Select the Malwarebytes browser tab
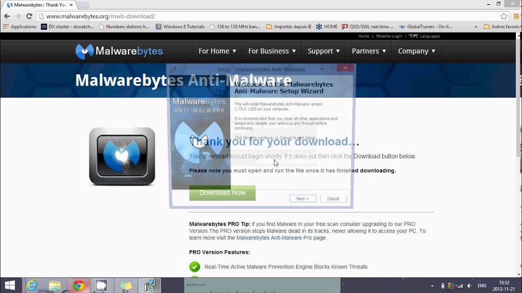This screenshot has width=522, height=293. (x=39, y=5)
